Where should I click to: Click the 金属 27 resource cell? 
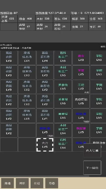pos(79,27)
